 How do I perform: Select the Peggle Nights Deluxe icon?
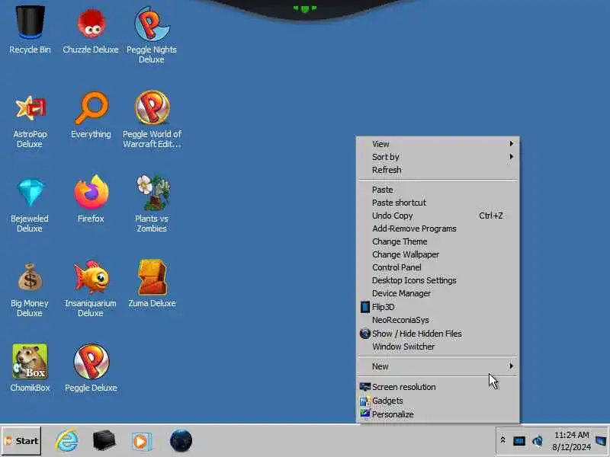pyautogui.click(x=152, y=34)
